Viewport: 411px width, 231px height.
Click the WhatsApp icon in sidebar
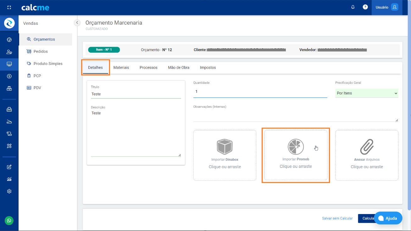(x=9, y=221)
